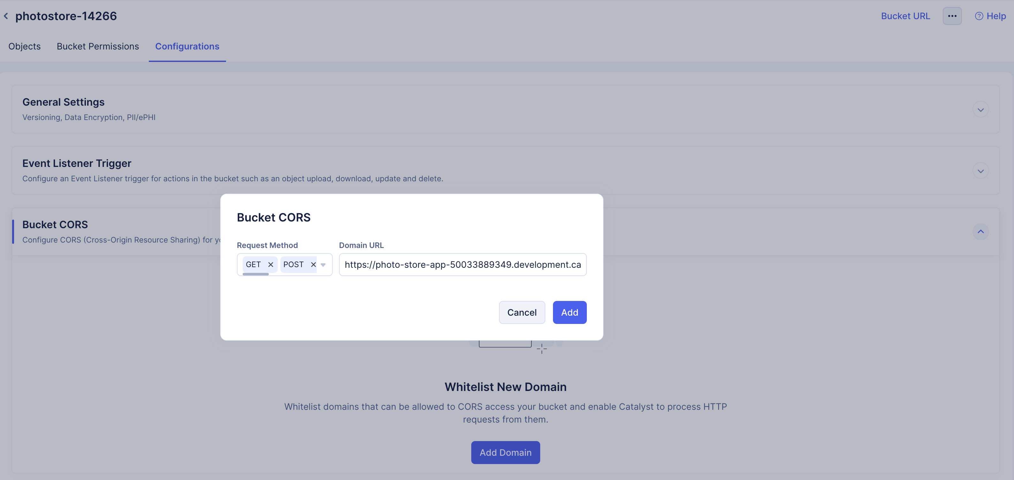Click the Help question mark icon
The height and width of the screenshot is (480, 1014).
(x=979, y=16)
